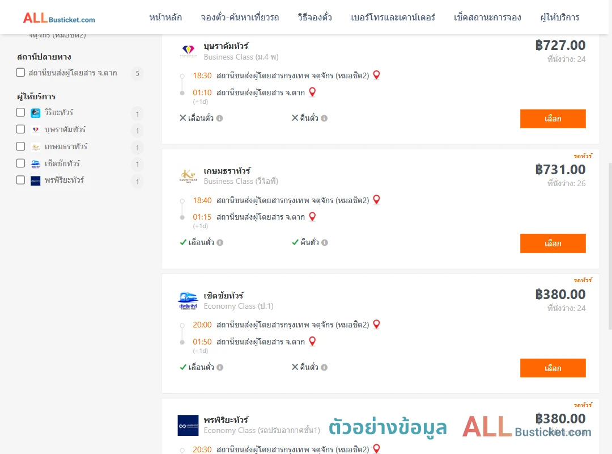The image size is (612, 454).
Task: Open เบอร์โทรและเคาน์เตอร์ menu item
Action: pos(393,18)
